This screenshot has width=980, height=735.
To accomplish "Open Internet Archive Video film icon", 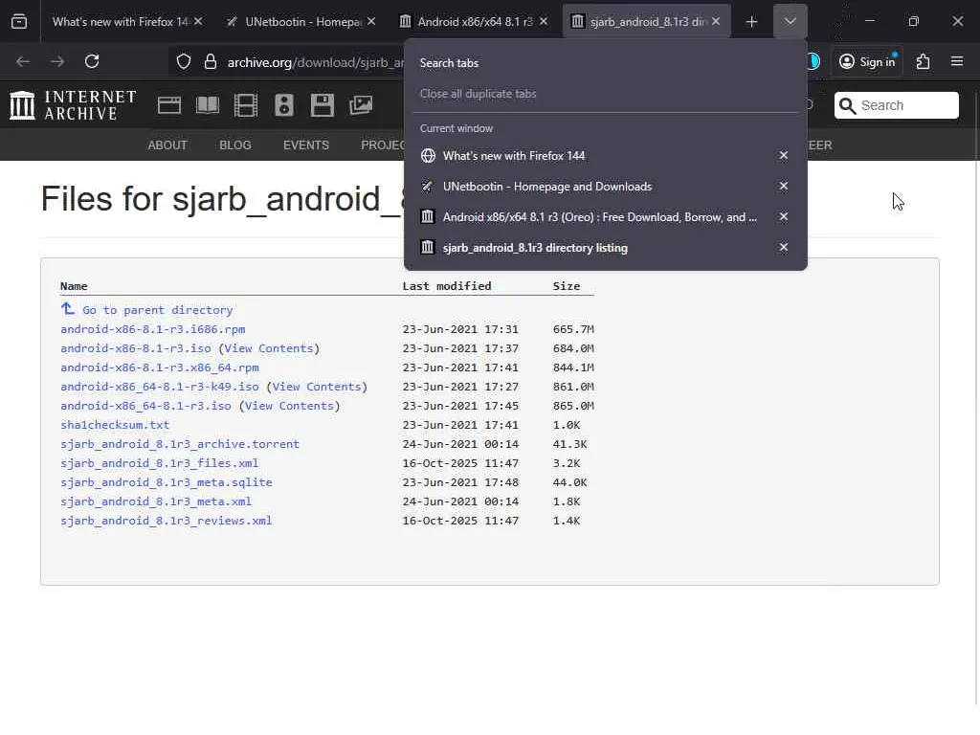I will tap(246, 105).
